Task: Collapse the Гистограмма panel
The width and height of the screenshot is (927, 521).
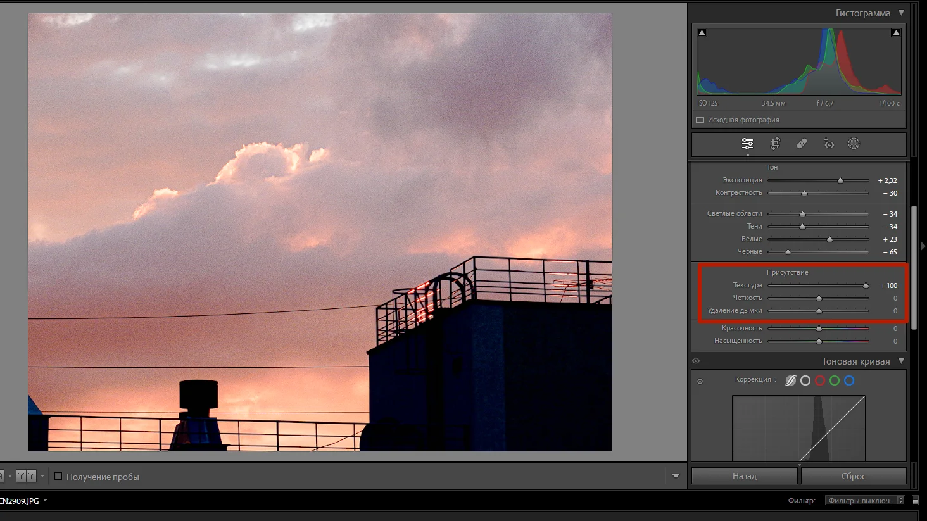Action: tap(901, 13)
